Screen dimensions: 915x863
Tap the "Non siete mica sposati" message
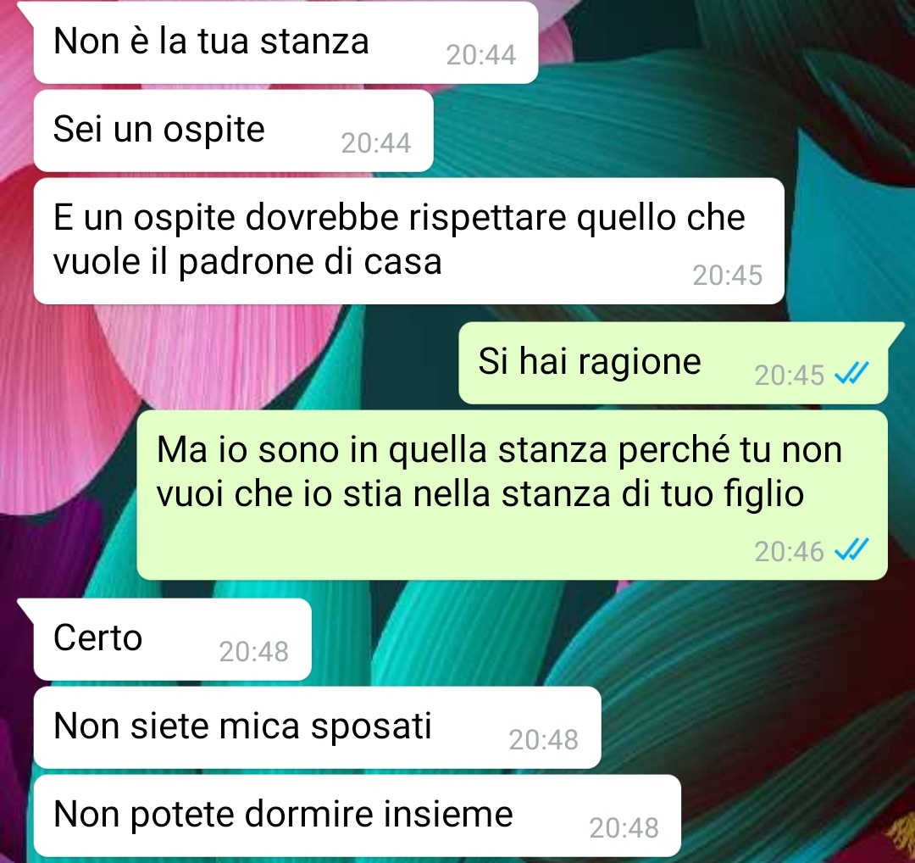pos(317,727)
